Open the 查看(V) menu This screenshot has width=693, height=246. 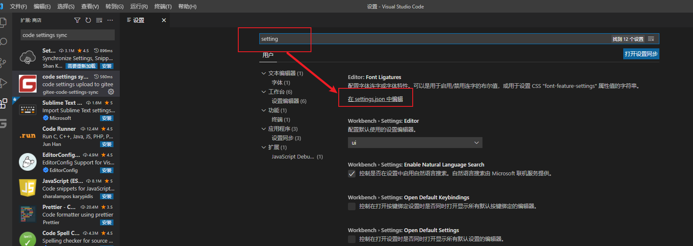(x=90, y=6)
